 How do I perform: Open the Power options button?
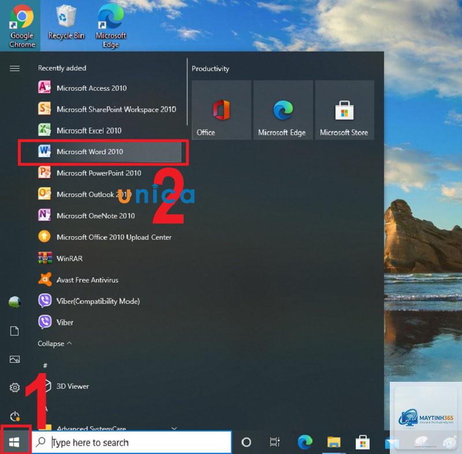click(14, 416)
